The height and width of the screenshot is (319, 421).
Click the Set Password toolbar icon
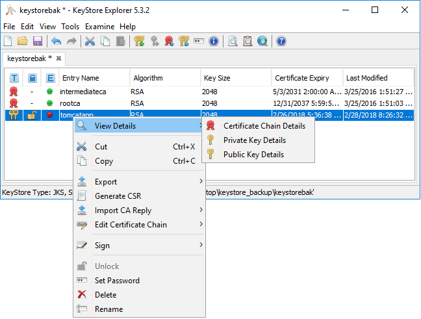(x=199, y=42)
